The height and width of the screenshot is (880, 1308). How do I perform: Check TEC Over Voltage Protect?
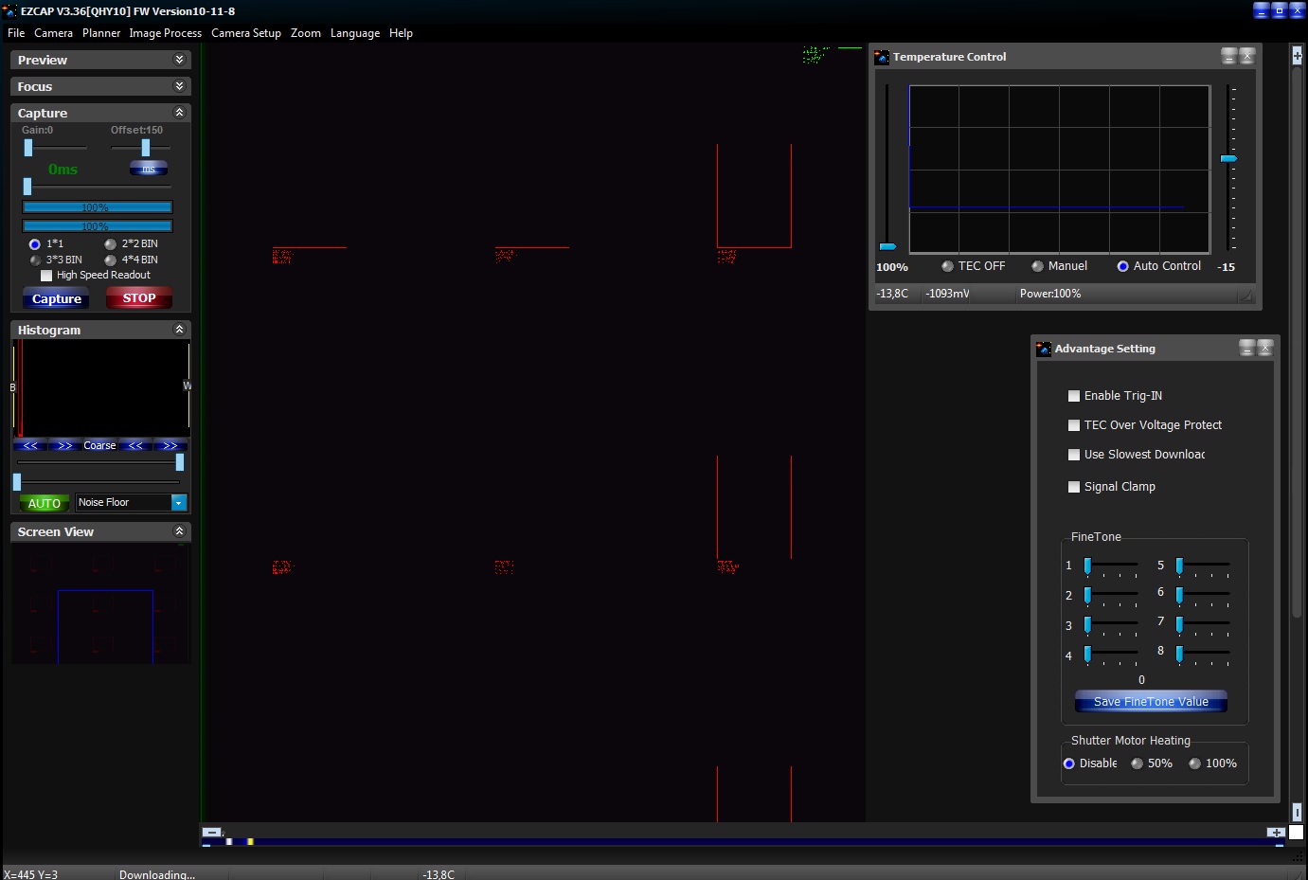point(1074,425)
